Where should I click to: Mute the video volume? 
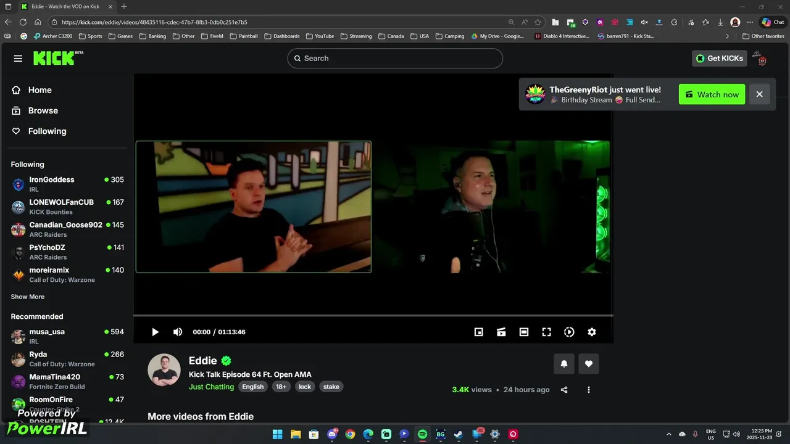[178, 332]
